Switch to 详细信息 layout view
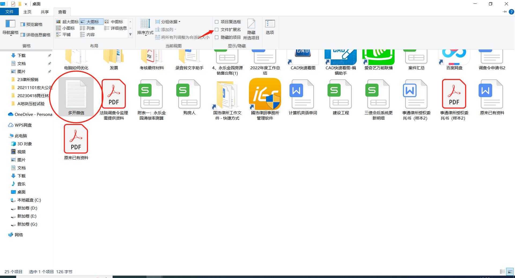This screenshot has height=278, width=515. tap(116, 28)
